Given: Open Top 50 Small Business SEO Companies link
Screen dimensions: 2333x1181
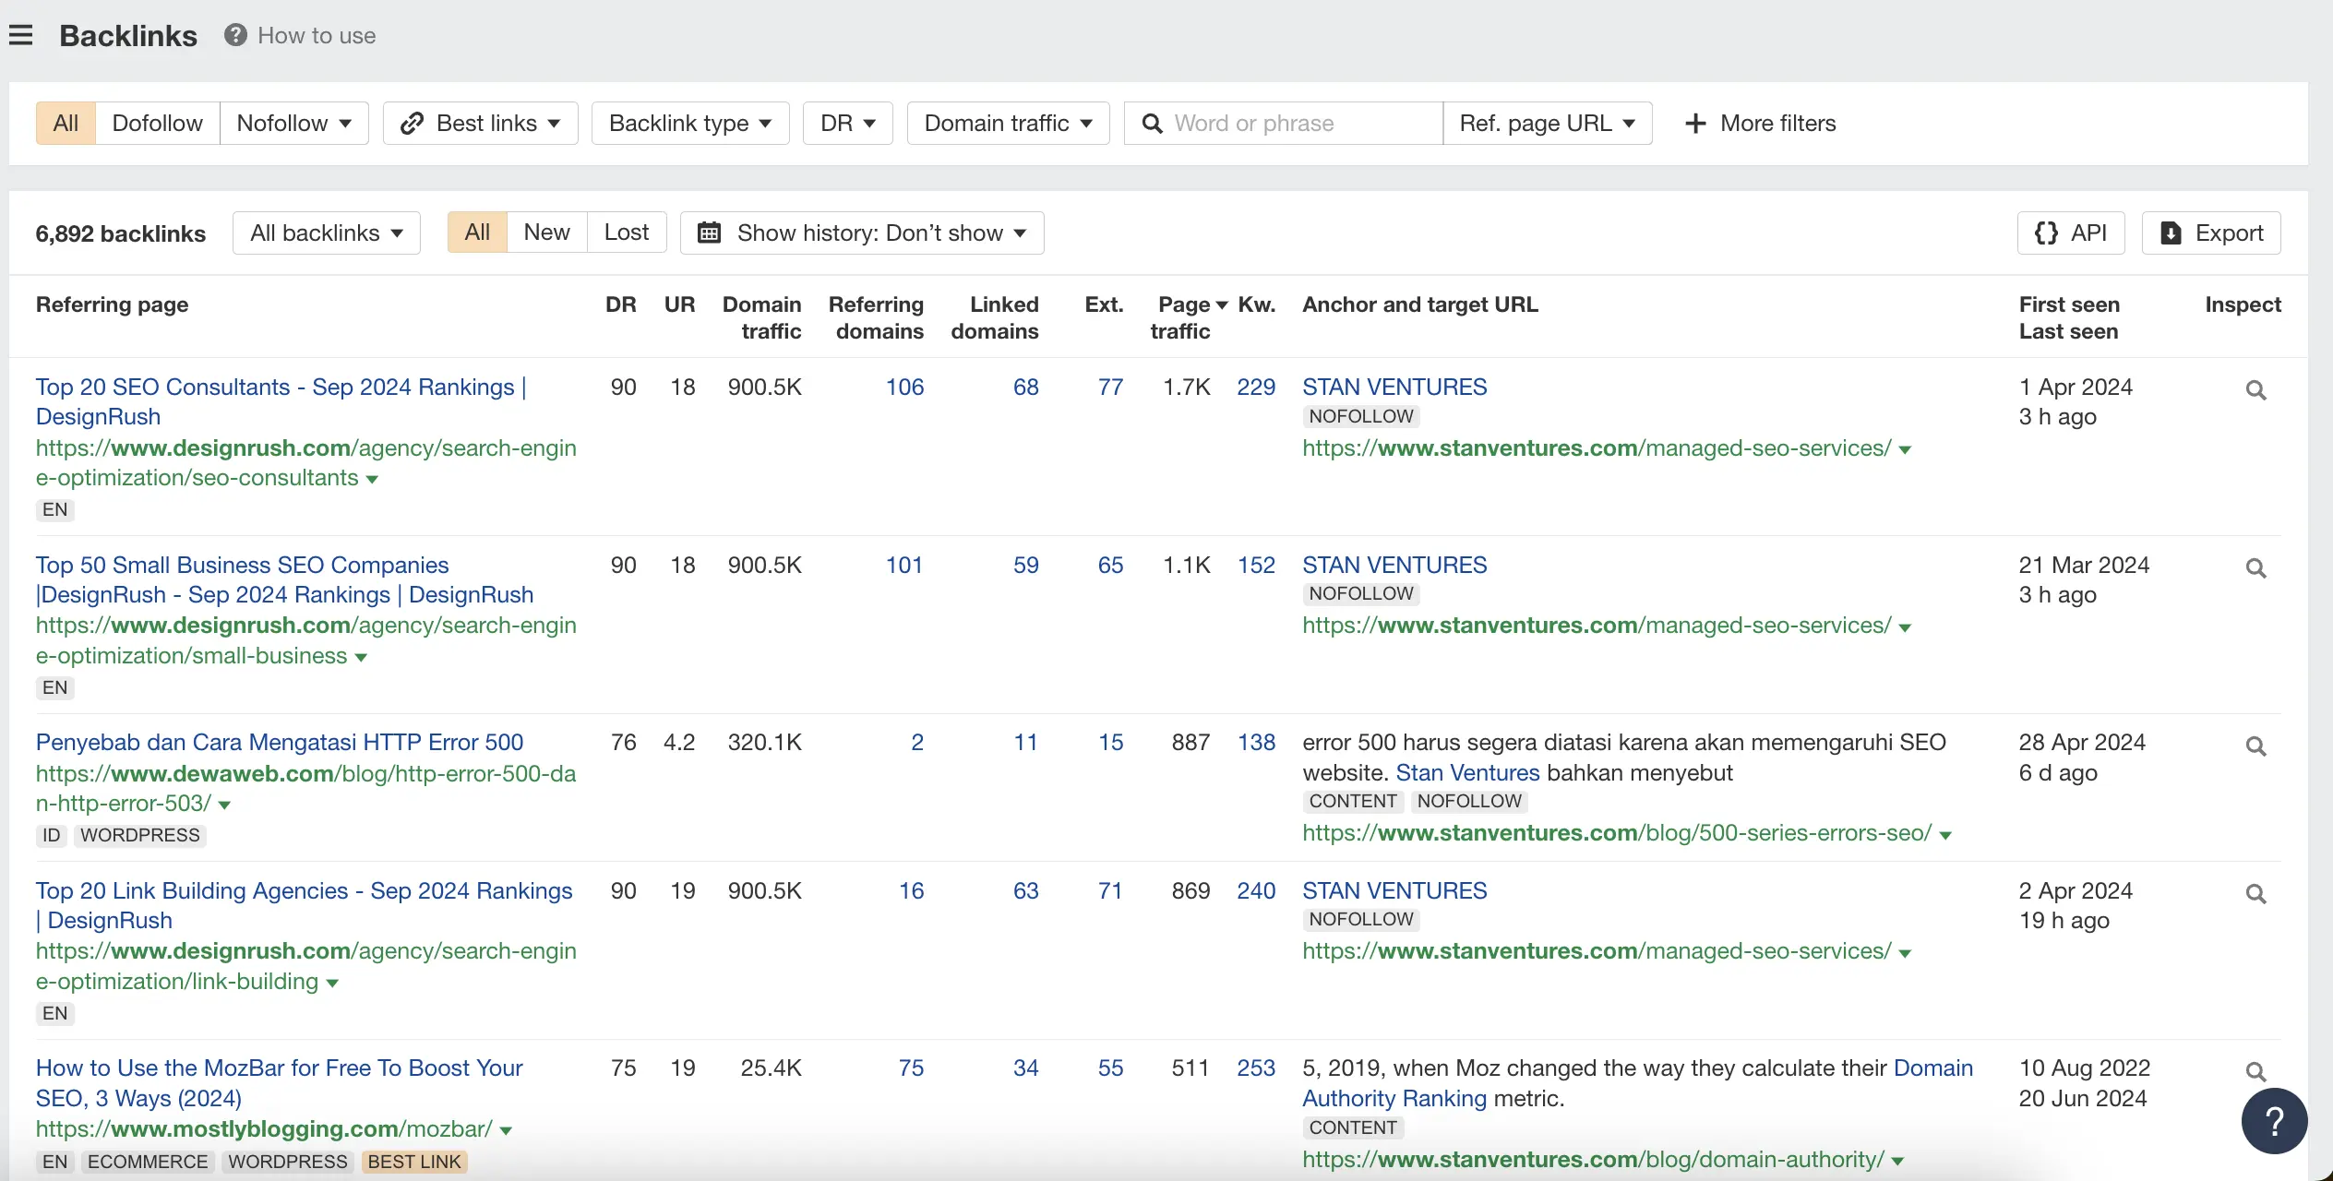Looking at the screenshot, I should (285, 580).
